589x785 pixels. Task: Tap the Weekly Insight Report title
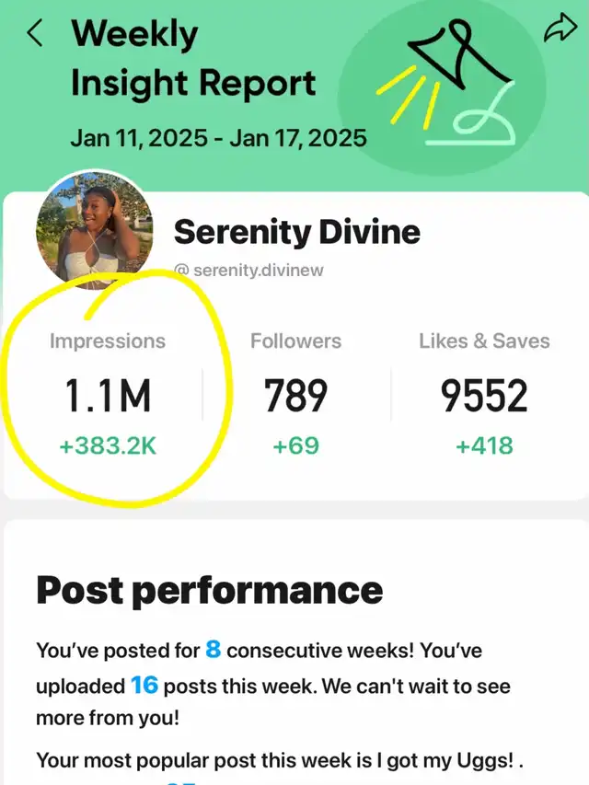pos(193,59)
